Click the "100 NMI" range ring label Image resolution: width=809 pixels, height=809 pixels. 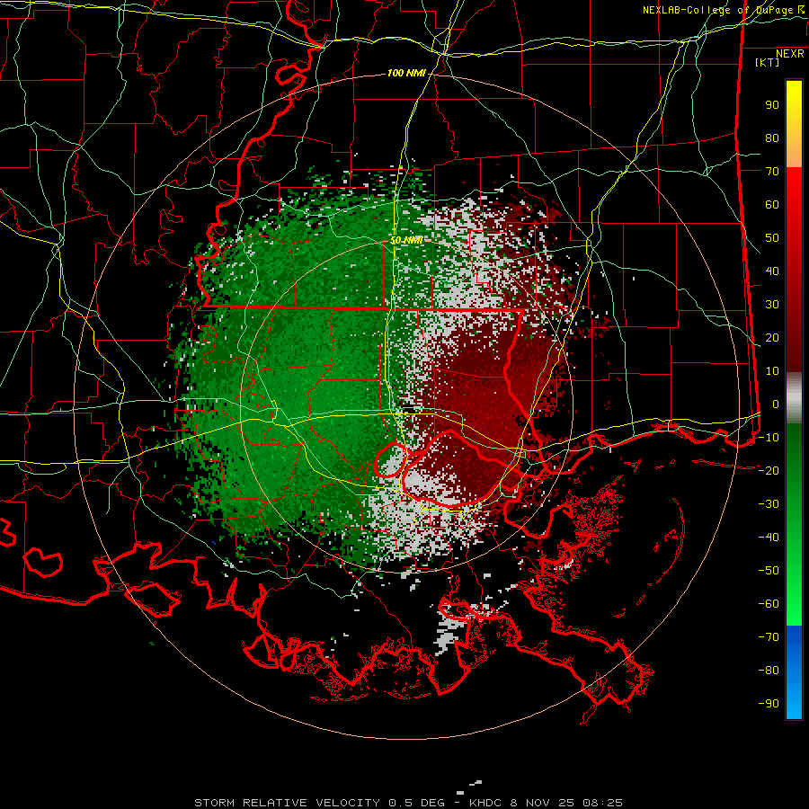[x=406, y=74]
